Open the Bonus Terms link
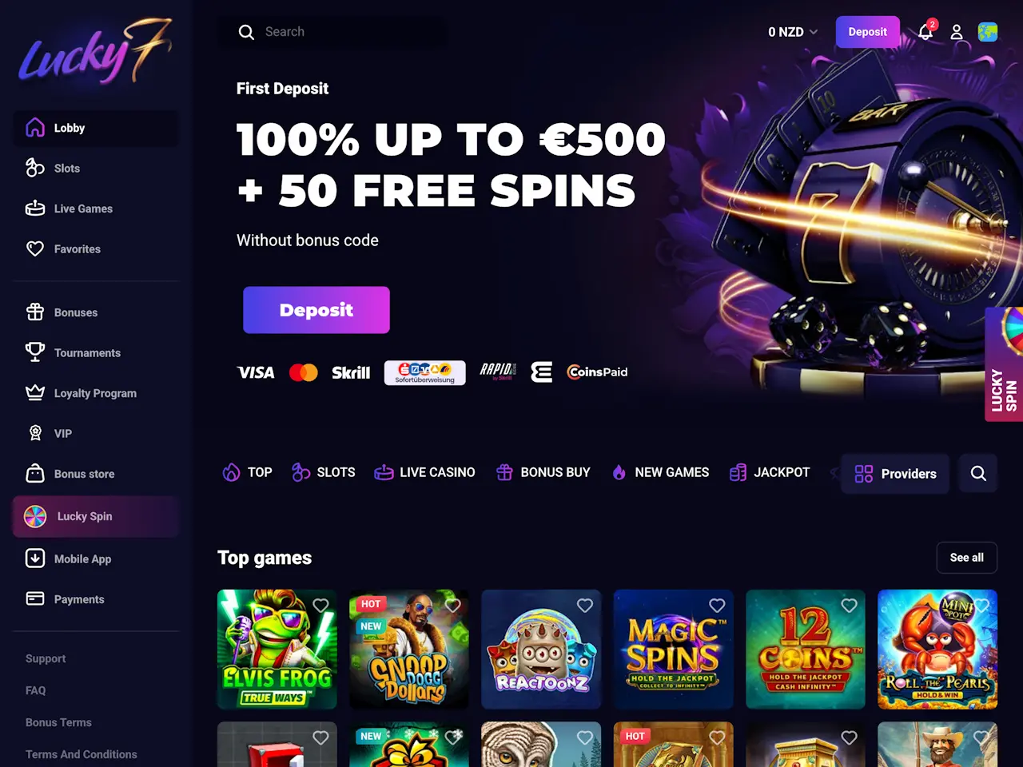This screenshot has width=1023, height=767. 58,722
